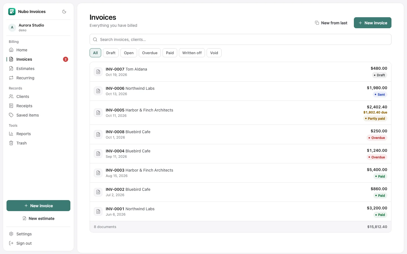407x254 pixels.
Task: Click the document icon for INV-0006
Action: [98, 91]
